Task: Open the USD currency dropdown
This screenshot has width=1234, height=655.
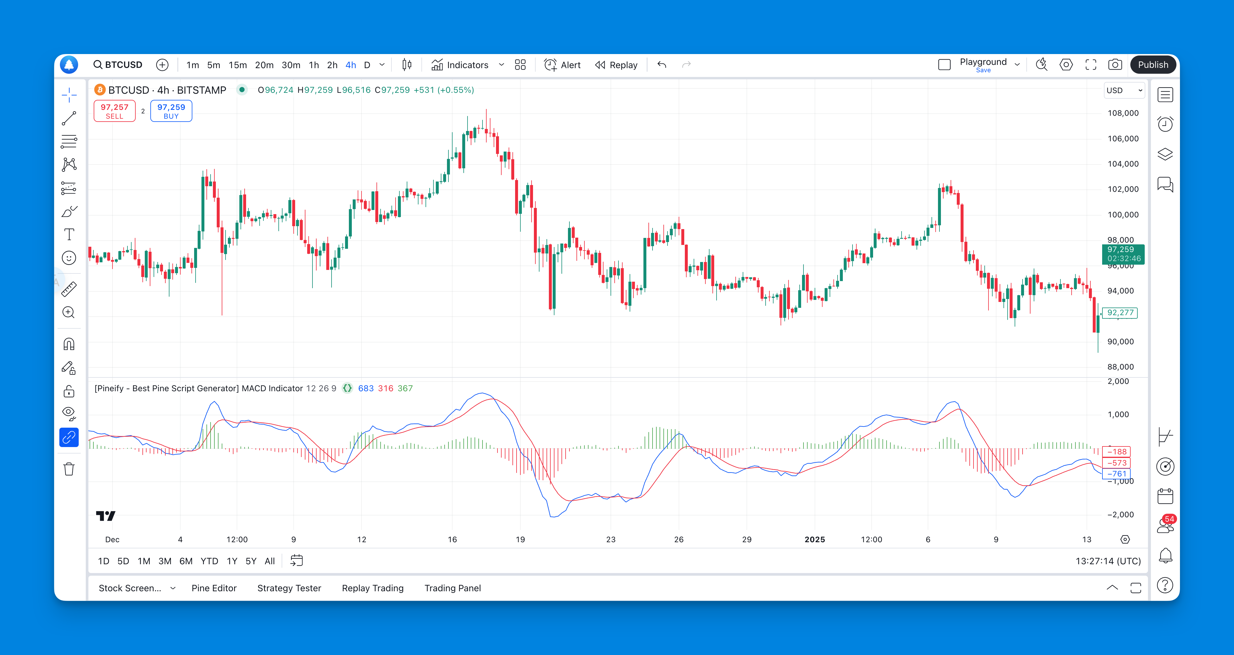Action: pos(1124,90)
